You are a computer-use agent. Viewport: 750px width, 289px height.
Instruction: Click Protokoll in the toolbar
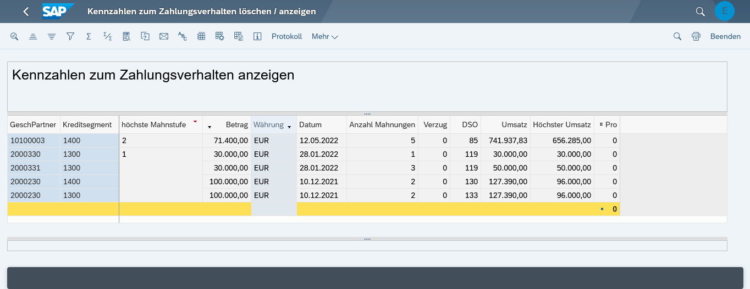(287, 36)
